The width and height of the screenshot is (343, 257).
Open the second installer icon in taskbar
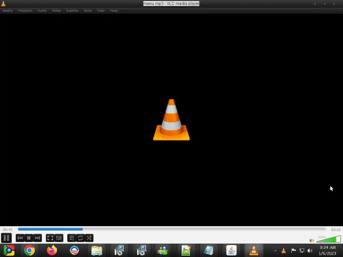tap(142, 250)
